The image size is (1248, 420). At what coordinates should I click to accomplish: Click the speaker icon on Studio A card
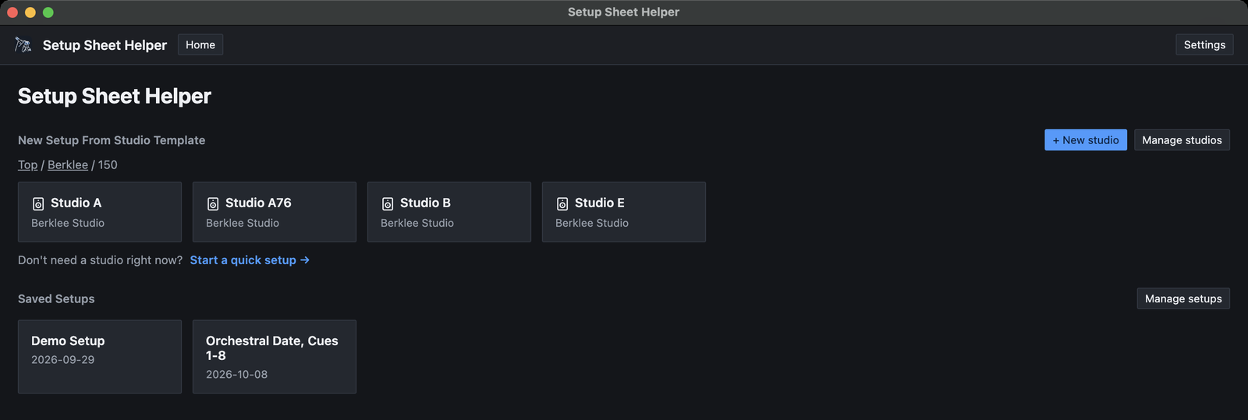38,203
